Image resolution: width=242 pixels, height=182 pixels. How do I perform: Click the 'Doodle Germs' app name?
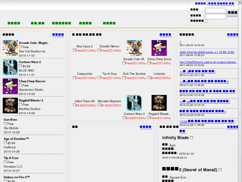(110, 46)
